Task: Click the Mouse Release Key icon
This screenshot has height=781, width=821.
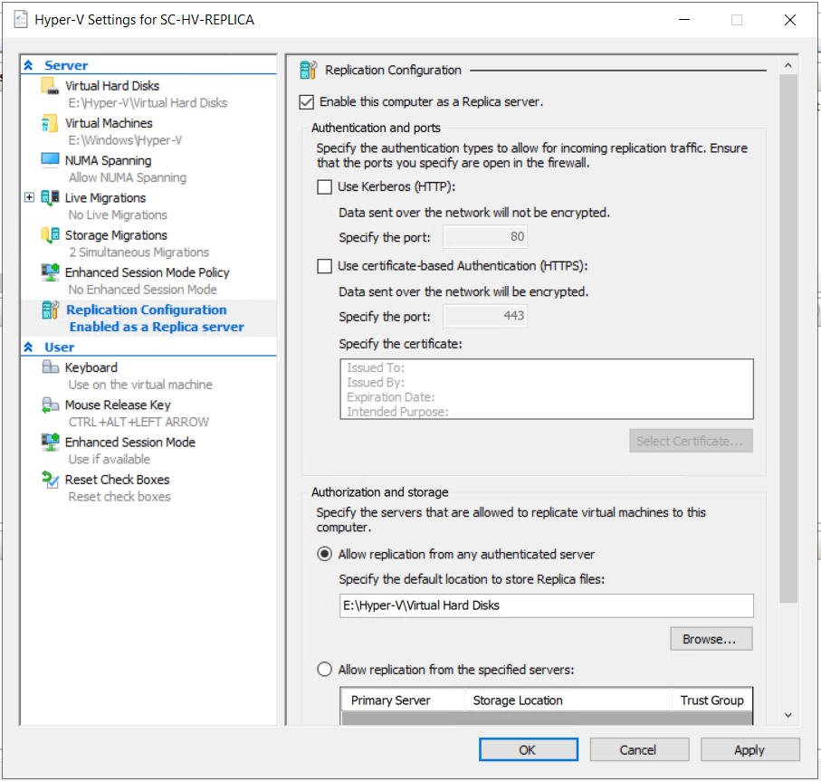Action: pos(50,405)
